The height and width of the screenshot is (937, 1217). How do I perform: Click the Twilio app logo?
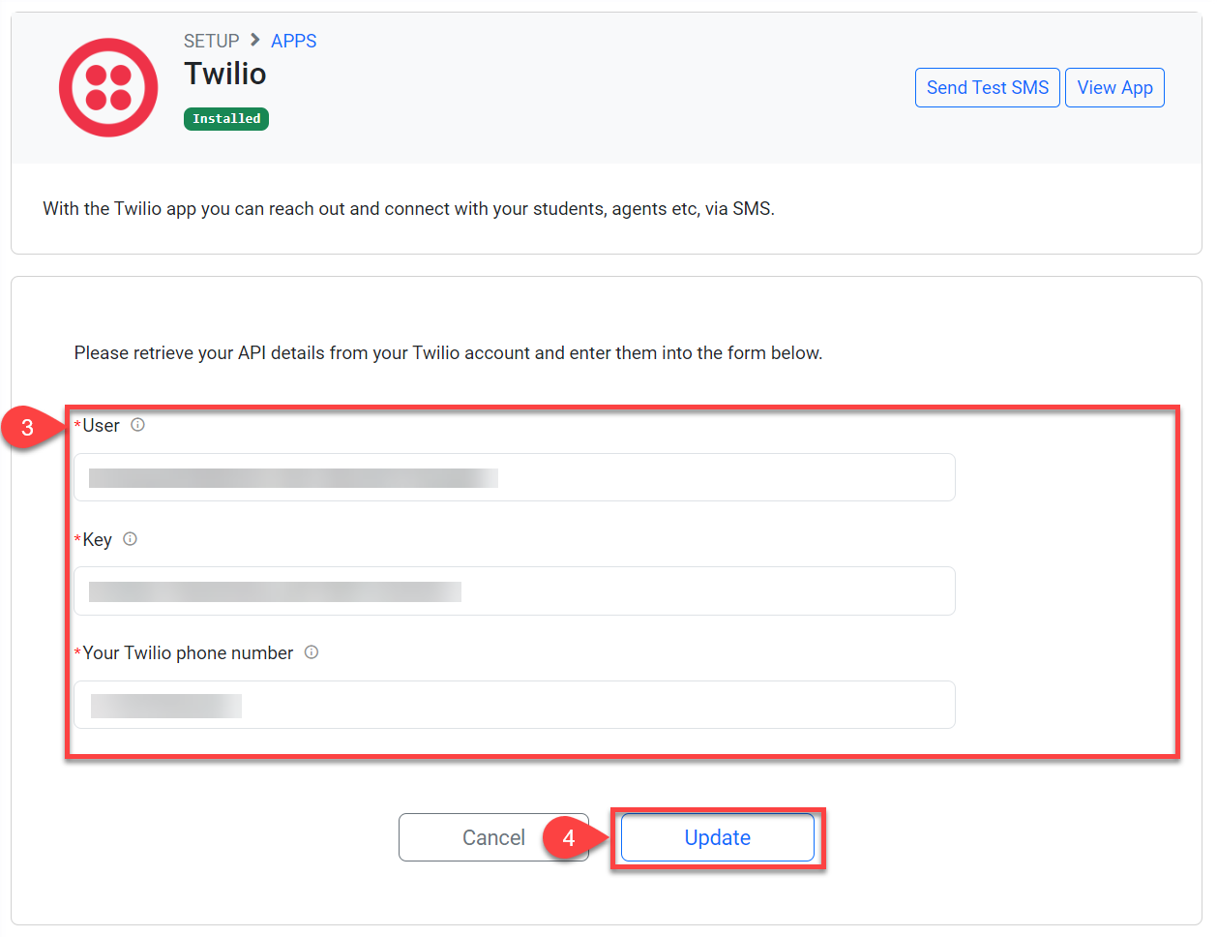[x=108, y=87]
